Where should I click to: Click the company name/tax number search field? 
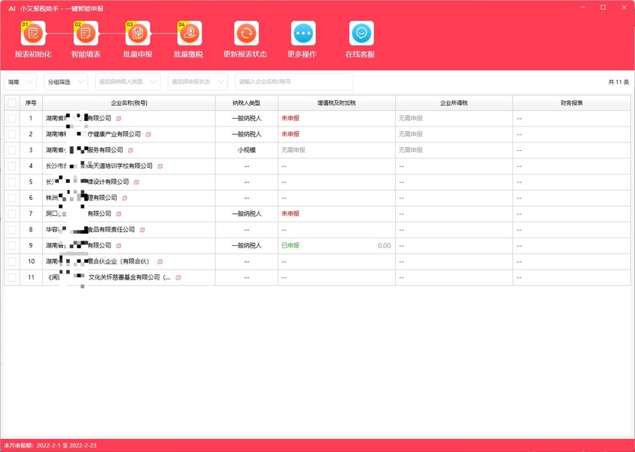(x=294, y=82)
